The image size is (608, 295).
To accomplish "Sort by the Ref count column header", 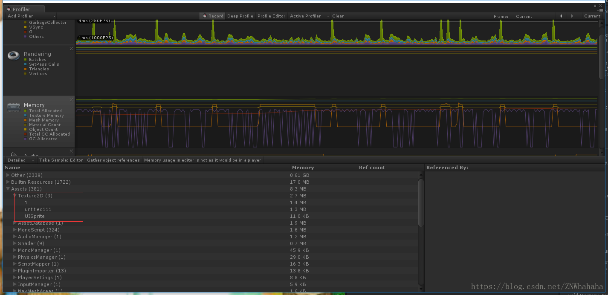I will coord(391,168).
